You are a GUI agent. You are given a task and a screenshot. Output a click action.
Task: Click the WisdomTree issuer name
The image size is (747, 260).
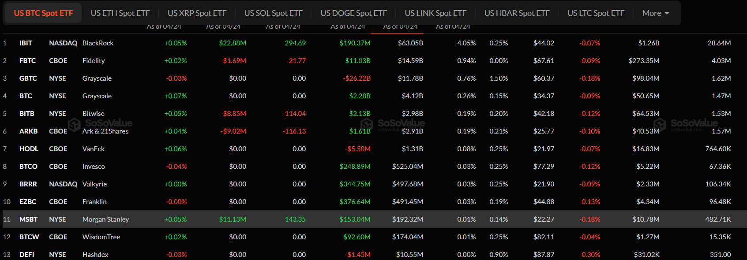point(101,237)
